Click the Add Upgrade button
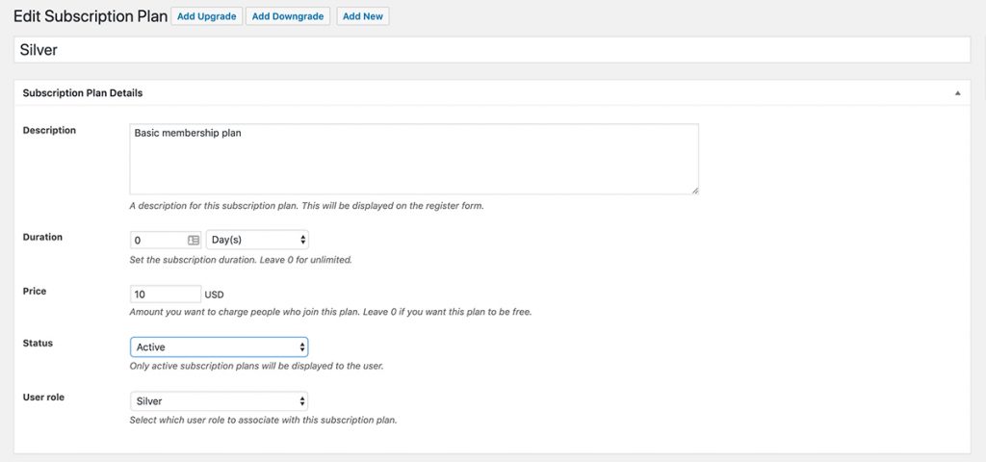Image resolution: width=986 pixels, height=462 pixels. pos(204,16)
